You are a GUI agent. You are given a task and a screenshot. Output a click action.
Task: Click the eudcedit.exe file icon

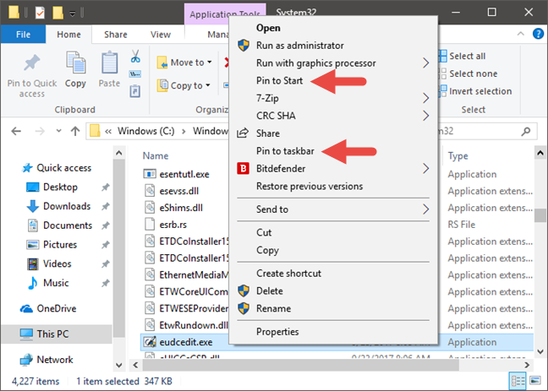pyautogui.click(x=150, y=342)
